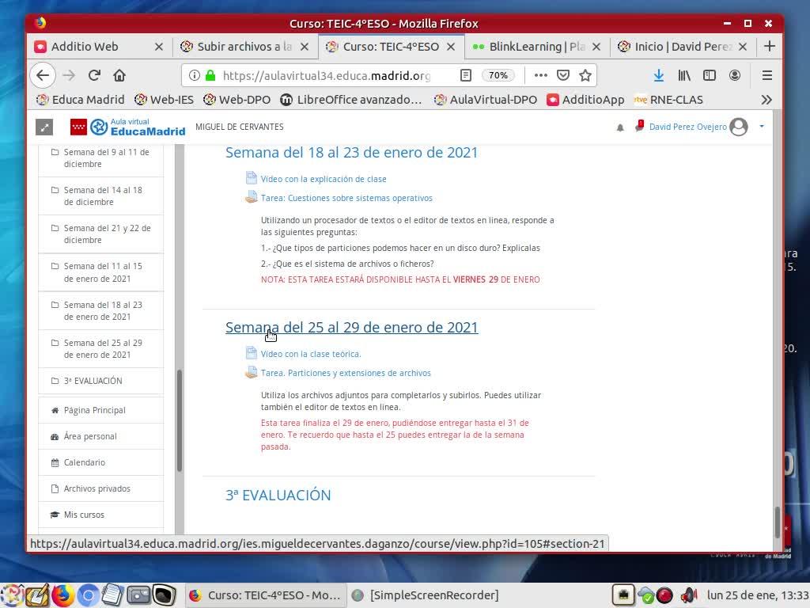The height and width of the screenshot is (608, 810).
Task: Select Semana del 11 al 15 de enero
Action: click(100, 272)
